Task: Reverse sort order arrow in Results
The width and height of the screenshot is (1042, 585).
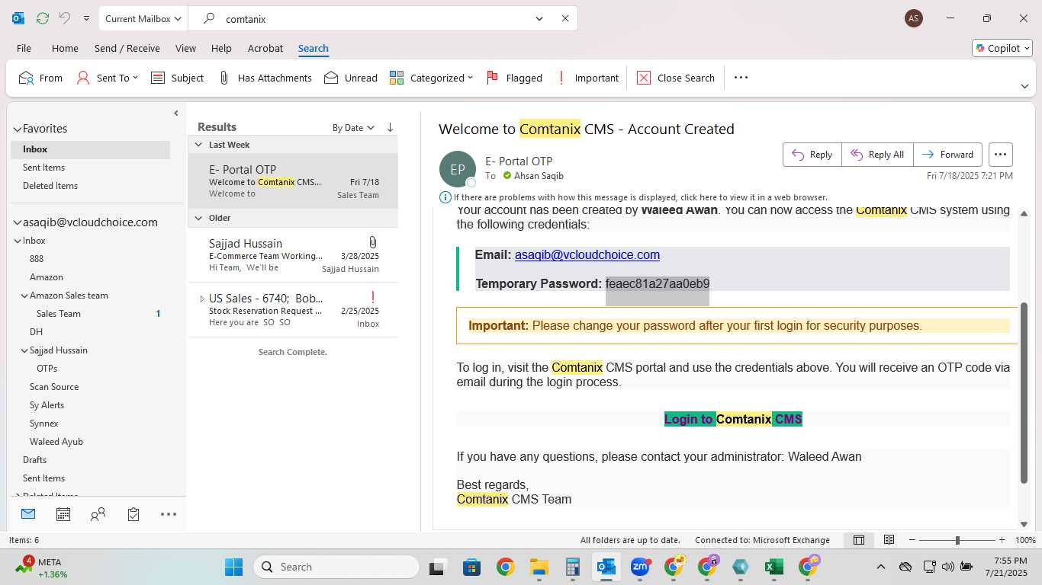Action: [390, 127]
